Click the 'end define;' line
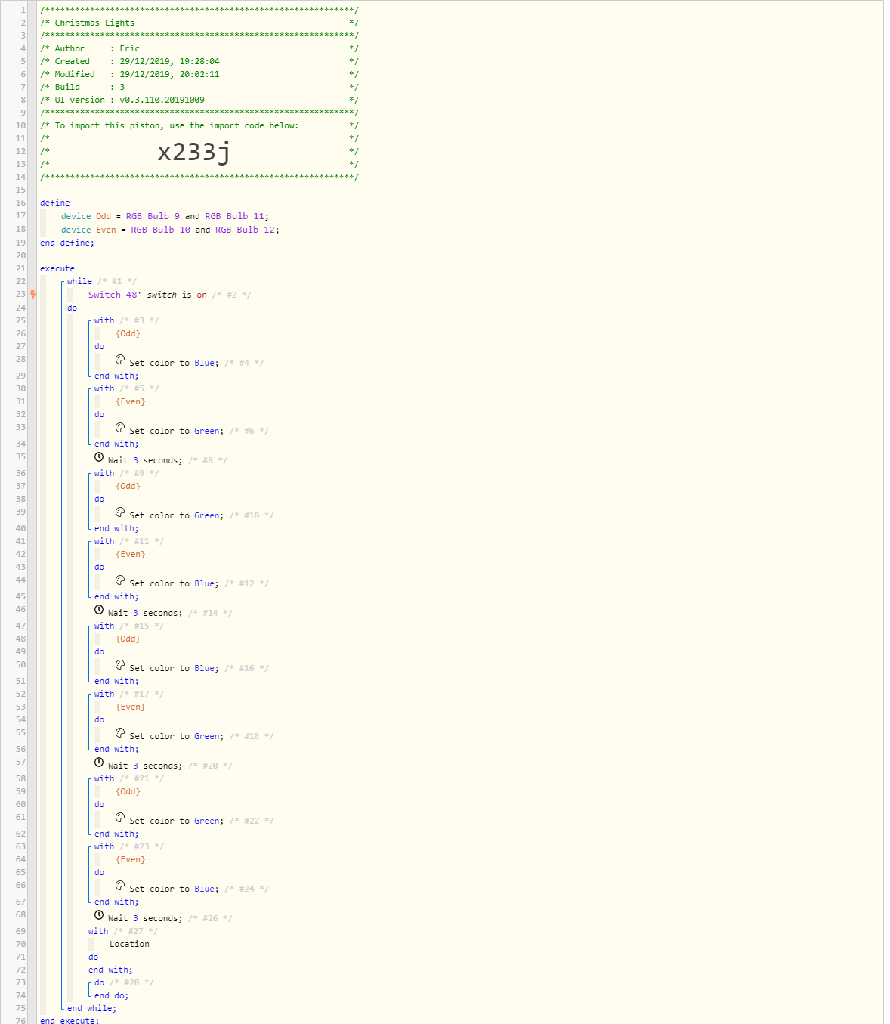This screenshot has height=1024, width=890. coord(67,243)
